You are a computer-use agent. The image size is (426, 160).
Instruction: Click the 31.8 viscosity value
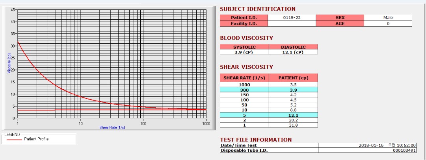pyautogui.click(x=293, y=125)
